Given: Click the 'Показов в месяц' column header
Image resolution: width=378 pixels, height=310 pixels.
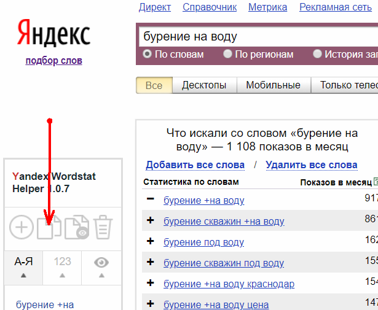Looking at the screenshot, I should tap(336, 182).
